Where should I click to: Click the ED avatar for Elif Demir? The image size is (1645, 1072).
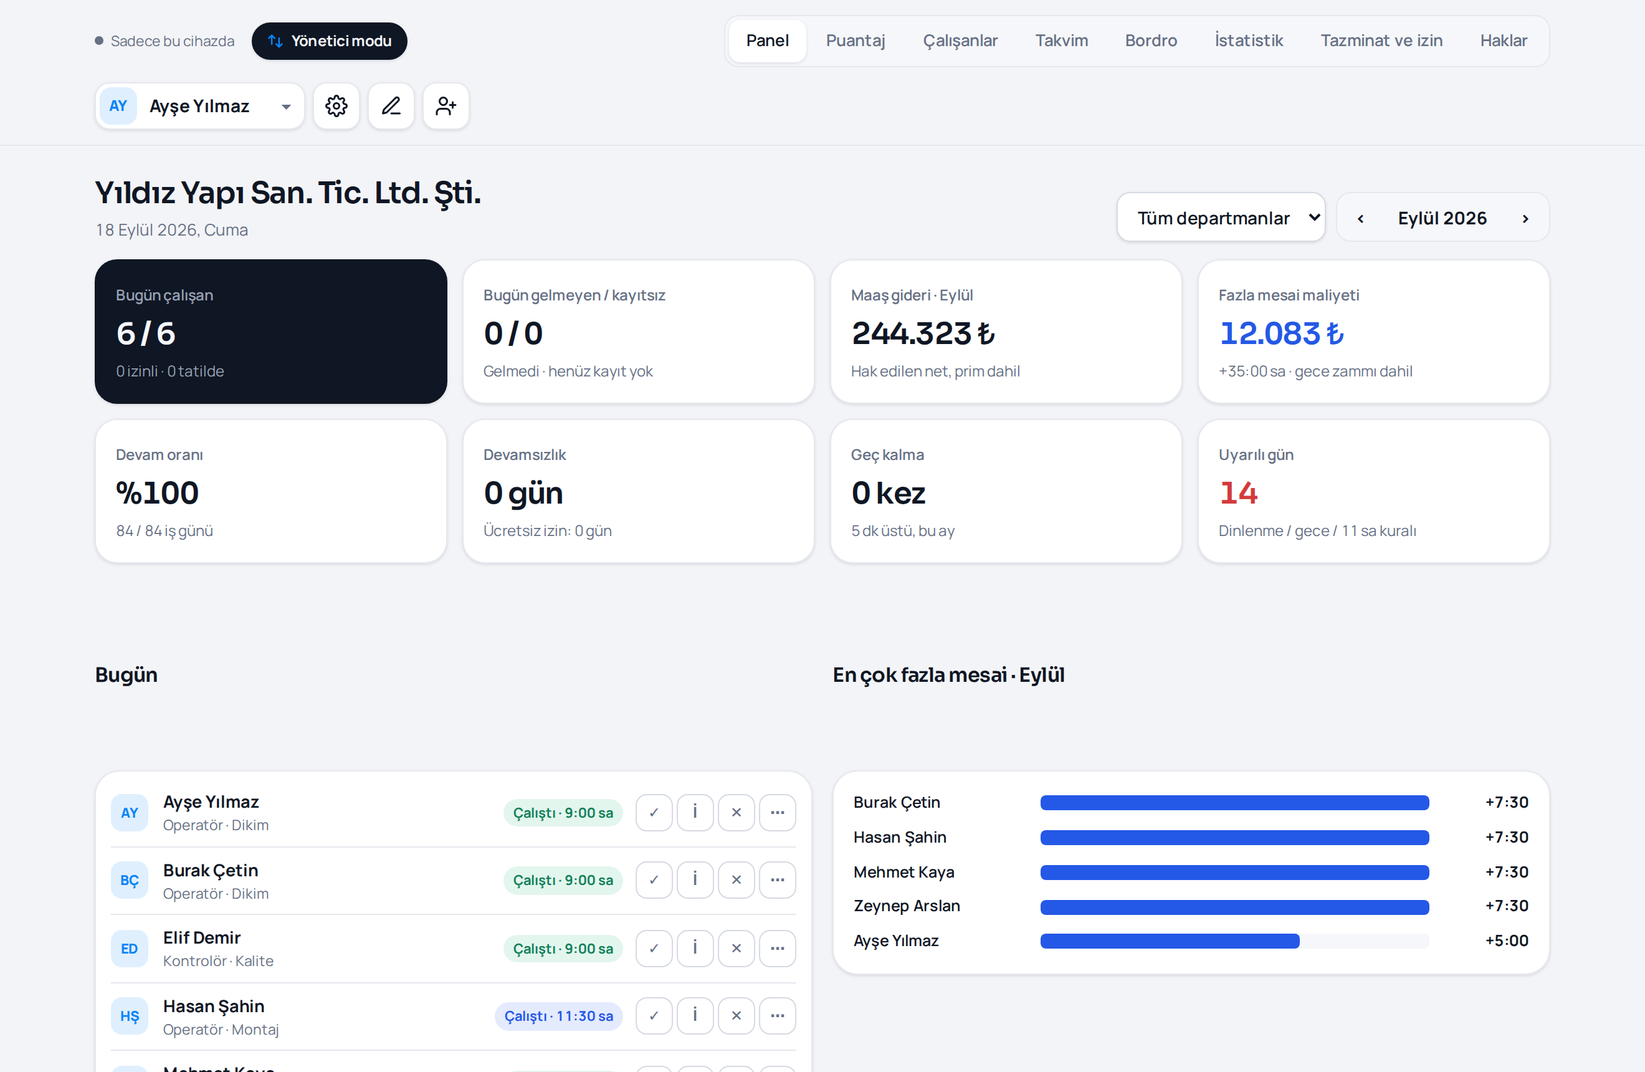[129, 949]
